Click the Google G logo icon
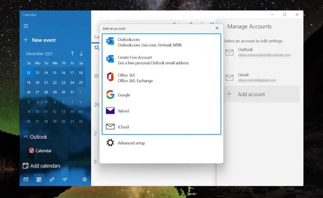Image resolution: width=323 pixels, height=198 pixels. click(110, 95)
